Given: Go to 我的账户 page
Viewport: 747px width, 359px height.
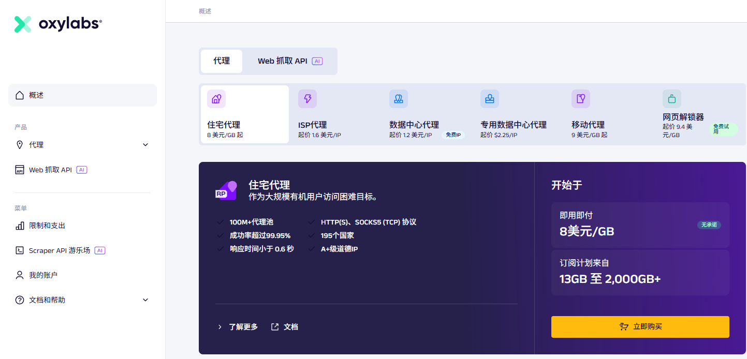Looking at the screenshot, I should (43, 275).
